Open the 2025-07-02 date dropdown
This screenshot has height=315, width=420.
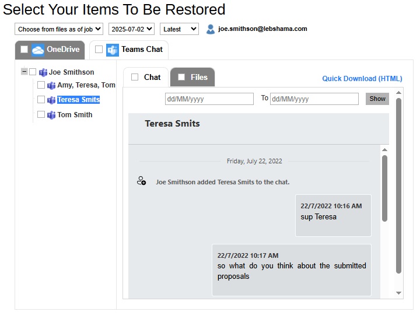point(131,29)
